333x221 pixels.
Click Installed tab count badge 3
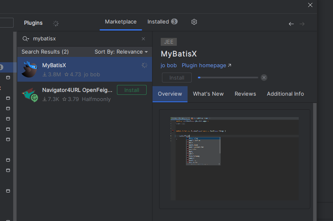174,21
